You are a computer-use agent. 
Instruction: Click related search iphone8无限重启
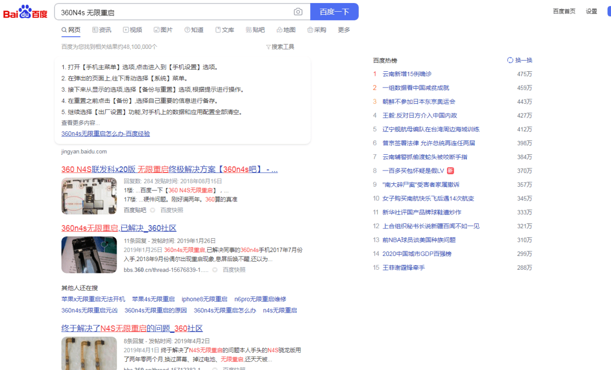coord(204,299)
